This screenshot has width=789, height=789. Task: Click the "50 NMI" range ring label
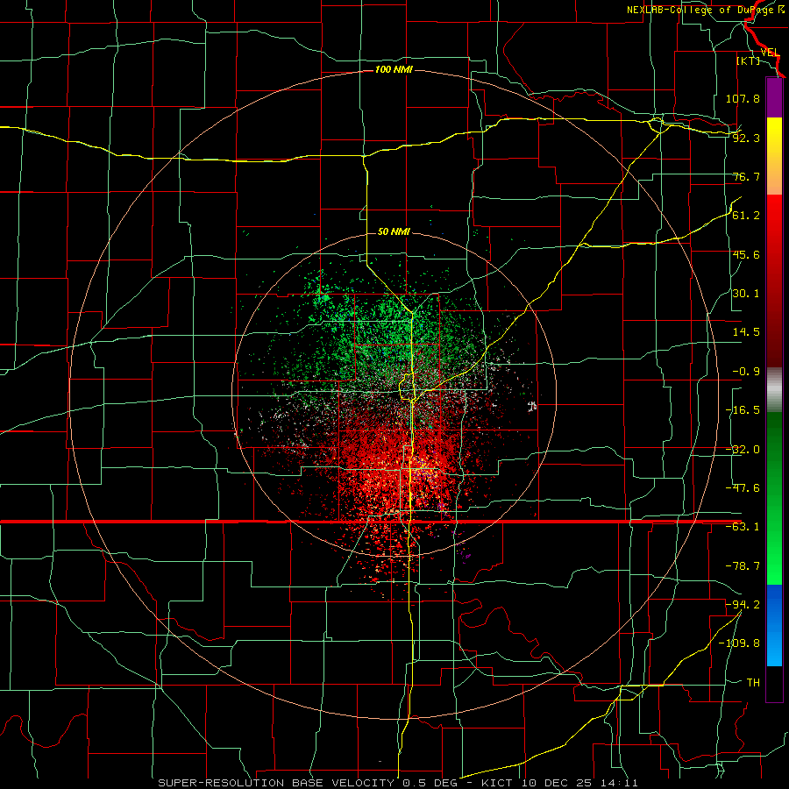[x=394, y=231]
